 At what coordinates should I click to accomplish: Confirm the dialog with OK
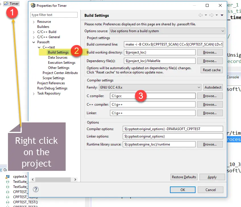click(x=182, y=190)
